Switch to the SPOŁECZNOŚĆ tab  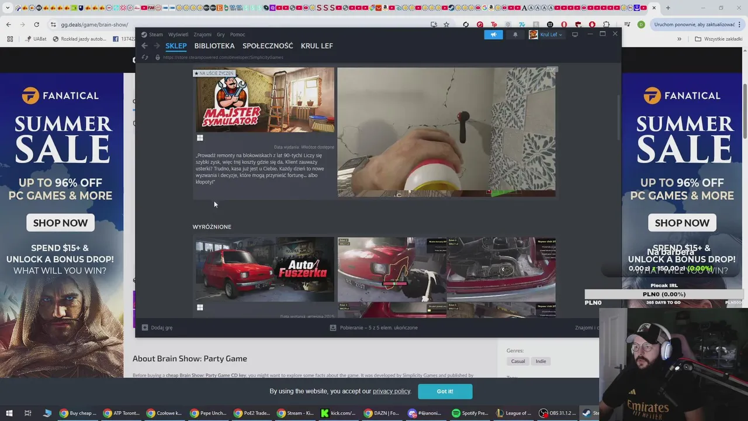point(268,46)
